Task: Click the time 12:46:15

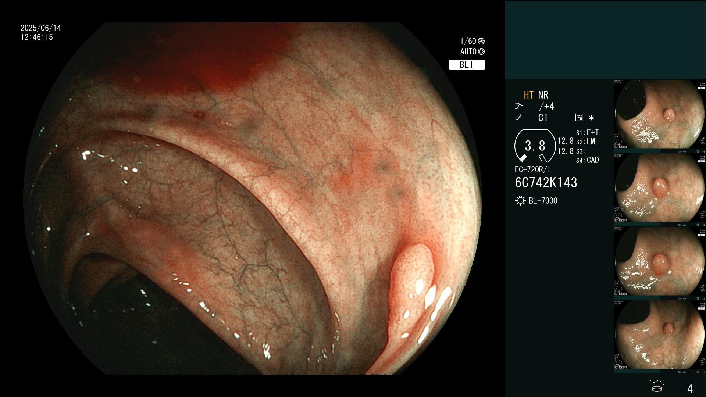Action: coord(37,37)
